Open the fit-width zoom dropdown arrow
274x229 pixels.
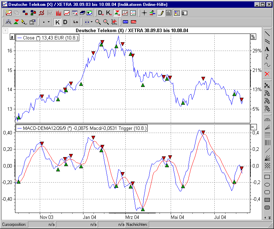click(91, 22)
